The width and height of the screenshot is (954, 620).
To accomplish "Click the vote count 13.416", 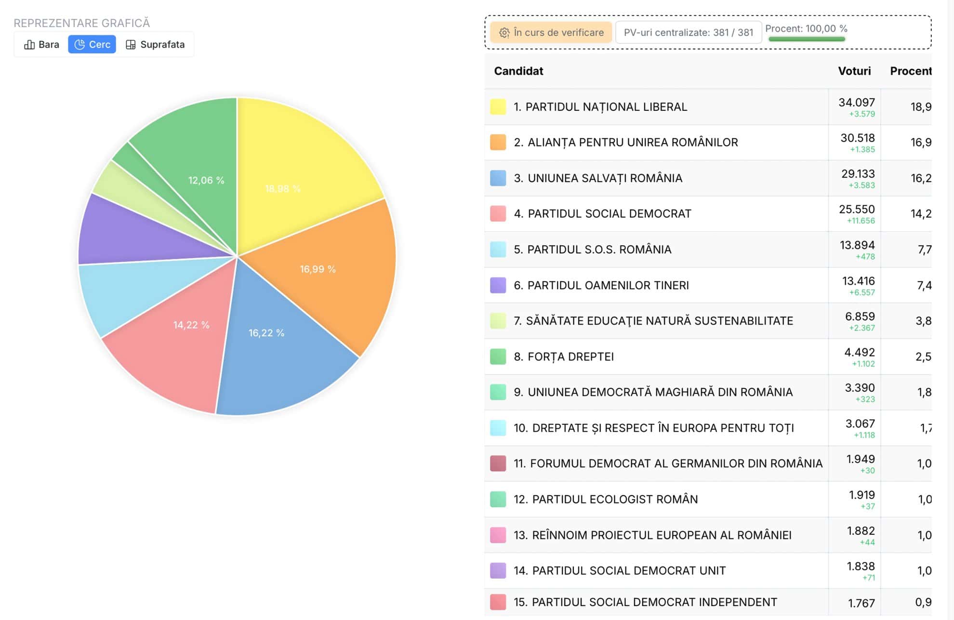I will 858,281.
